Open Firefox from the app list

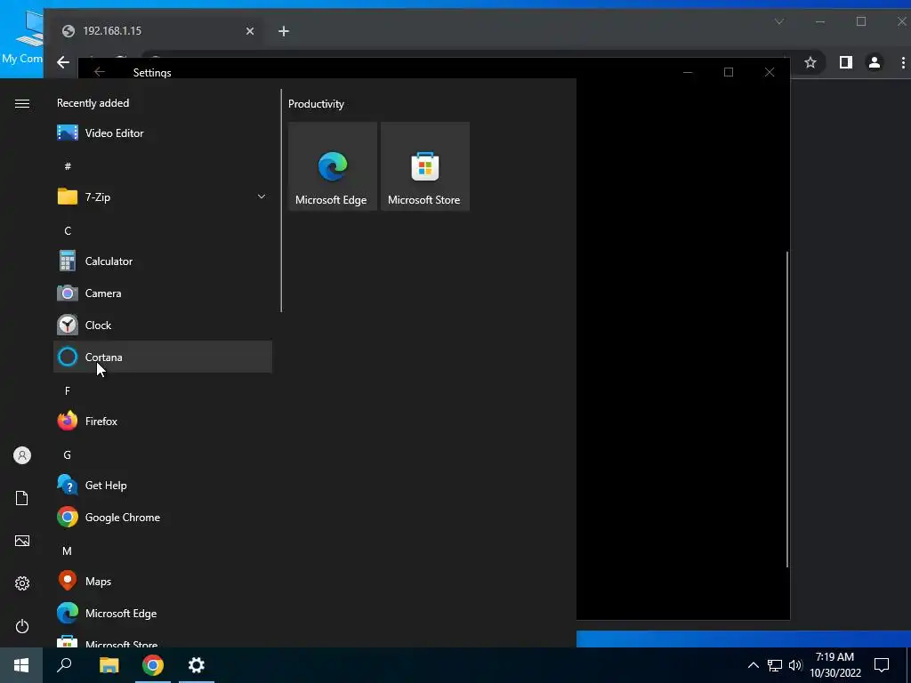[x=163, y=421]
